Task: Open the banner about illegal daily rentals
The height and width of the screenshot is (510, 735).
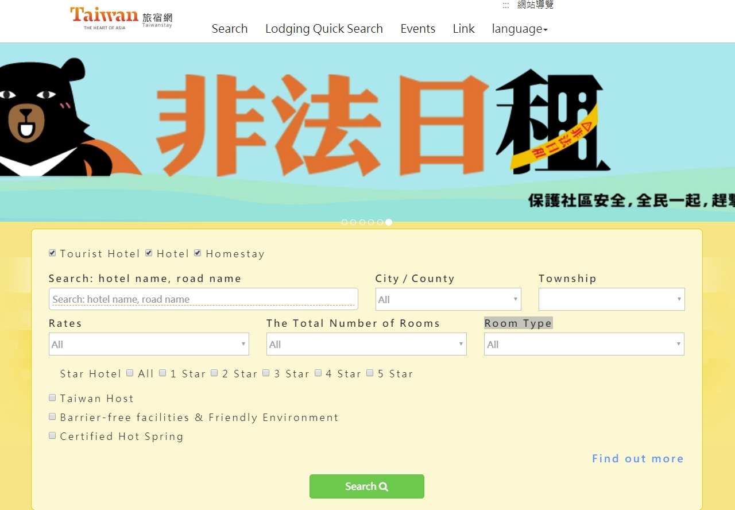Action: pyautogui.click(x=367, y=132)
